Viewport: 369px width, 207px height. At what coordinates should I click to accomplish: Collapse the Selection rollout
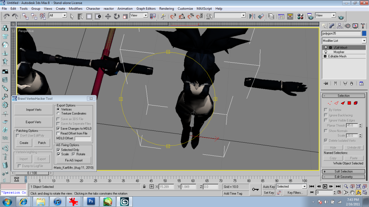click(344, 96)
